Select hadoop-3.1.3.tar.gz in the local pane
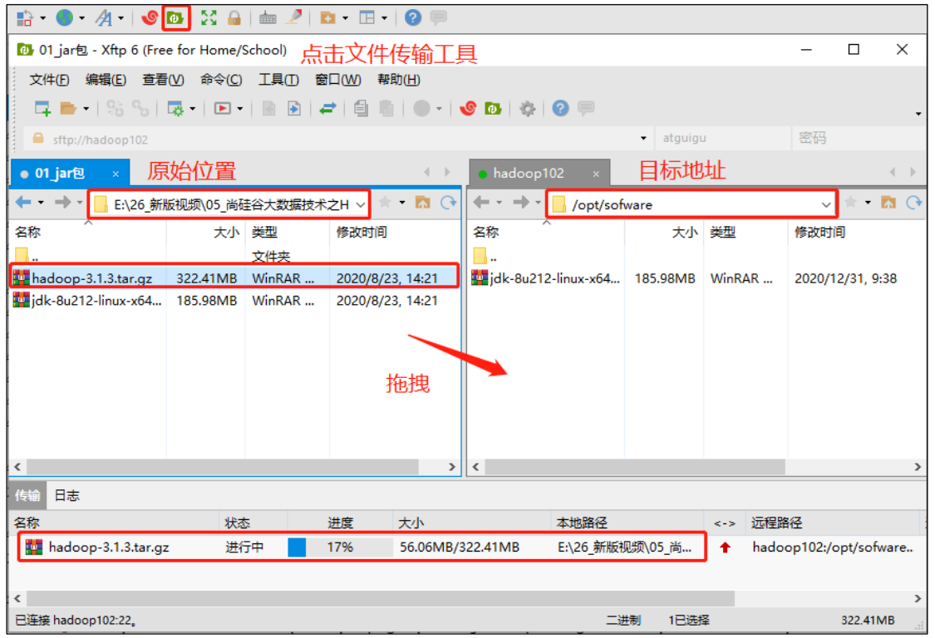The width and height of the screenshot is (935, 638). tap(234, 277)
